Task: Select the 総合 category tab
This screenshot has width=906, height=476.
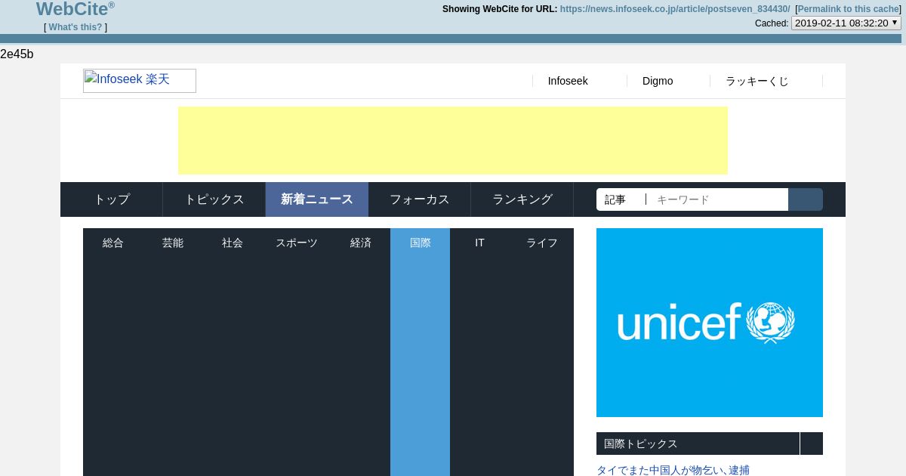Action: coord(112,243)
